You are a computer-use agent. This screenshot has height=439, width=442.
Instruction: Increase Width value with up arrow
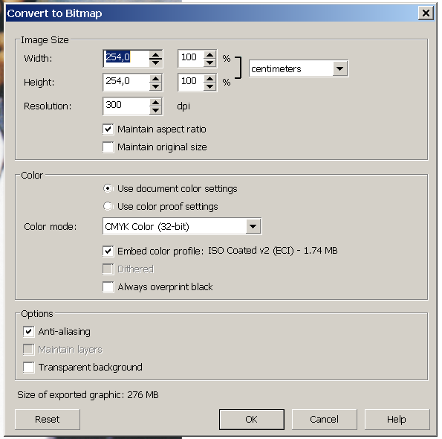[x=155, y=54]
